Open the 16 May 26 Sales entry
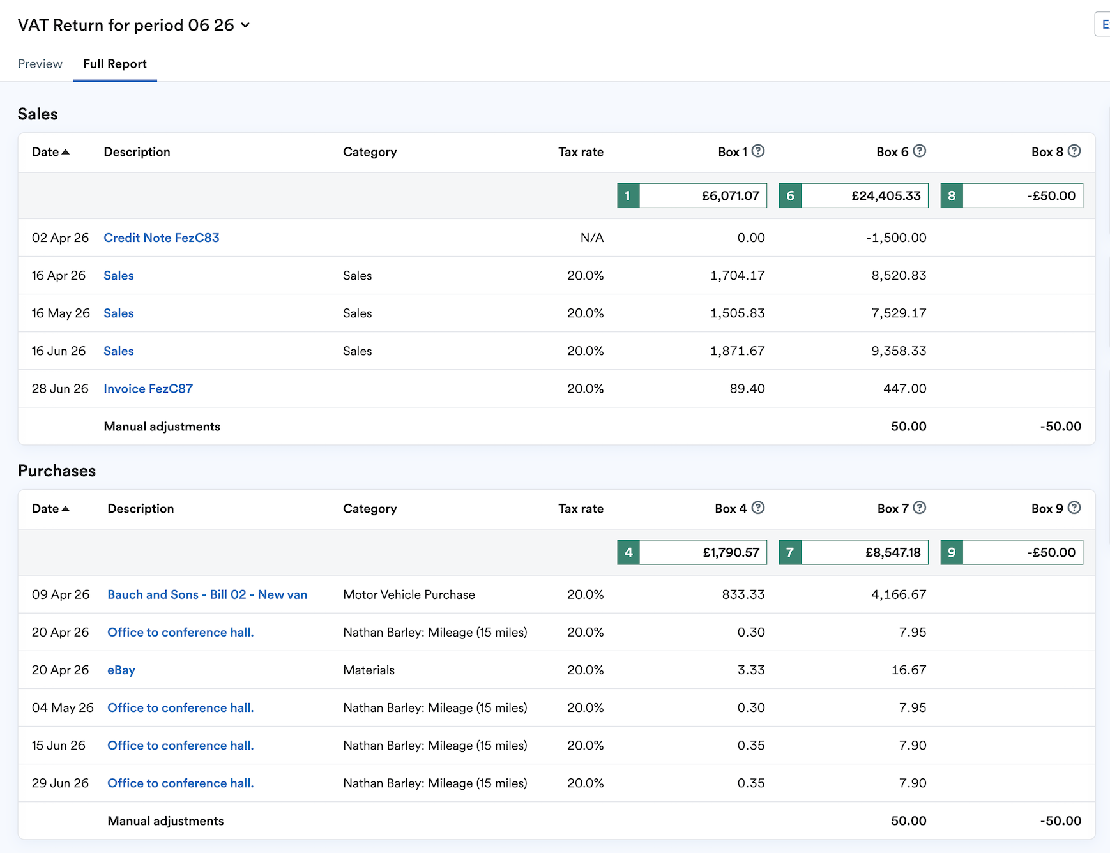The image size is (1110, 853). [119, 313]
